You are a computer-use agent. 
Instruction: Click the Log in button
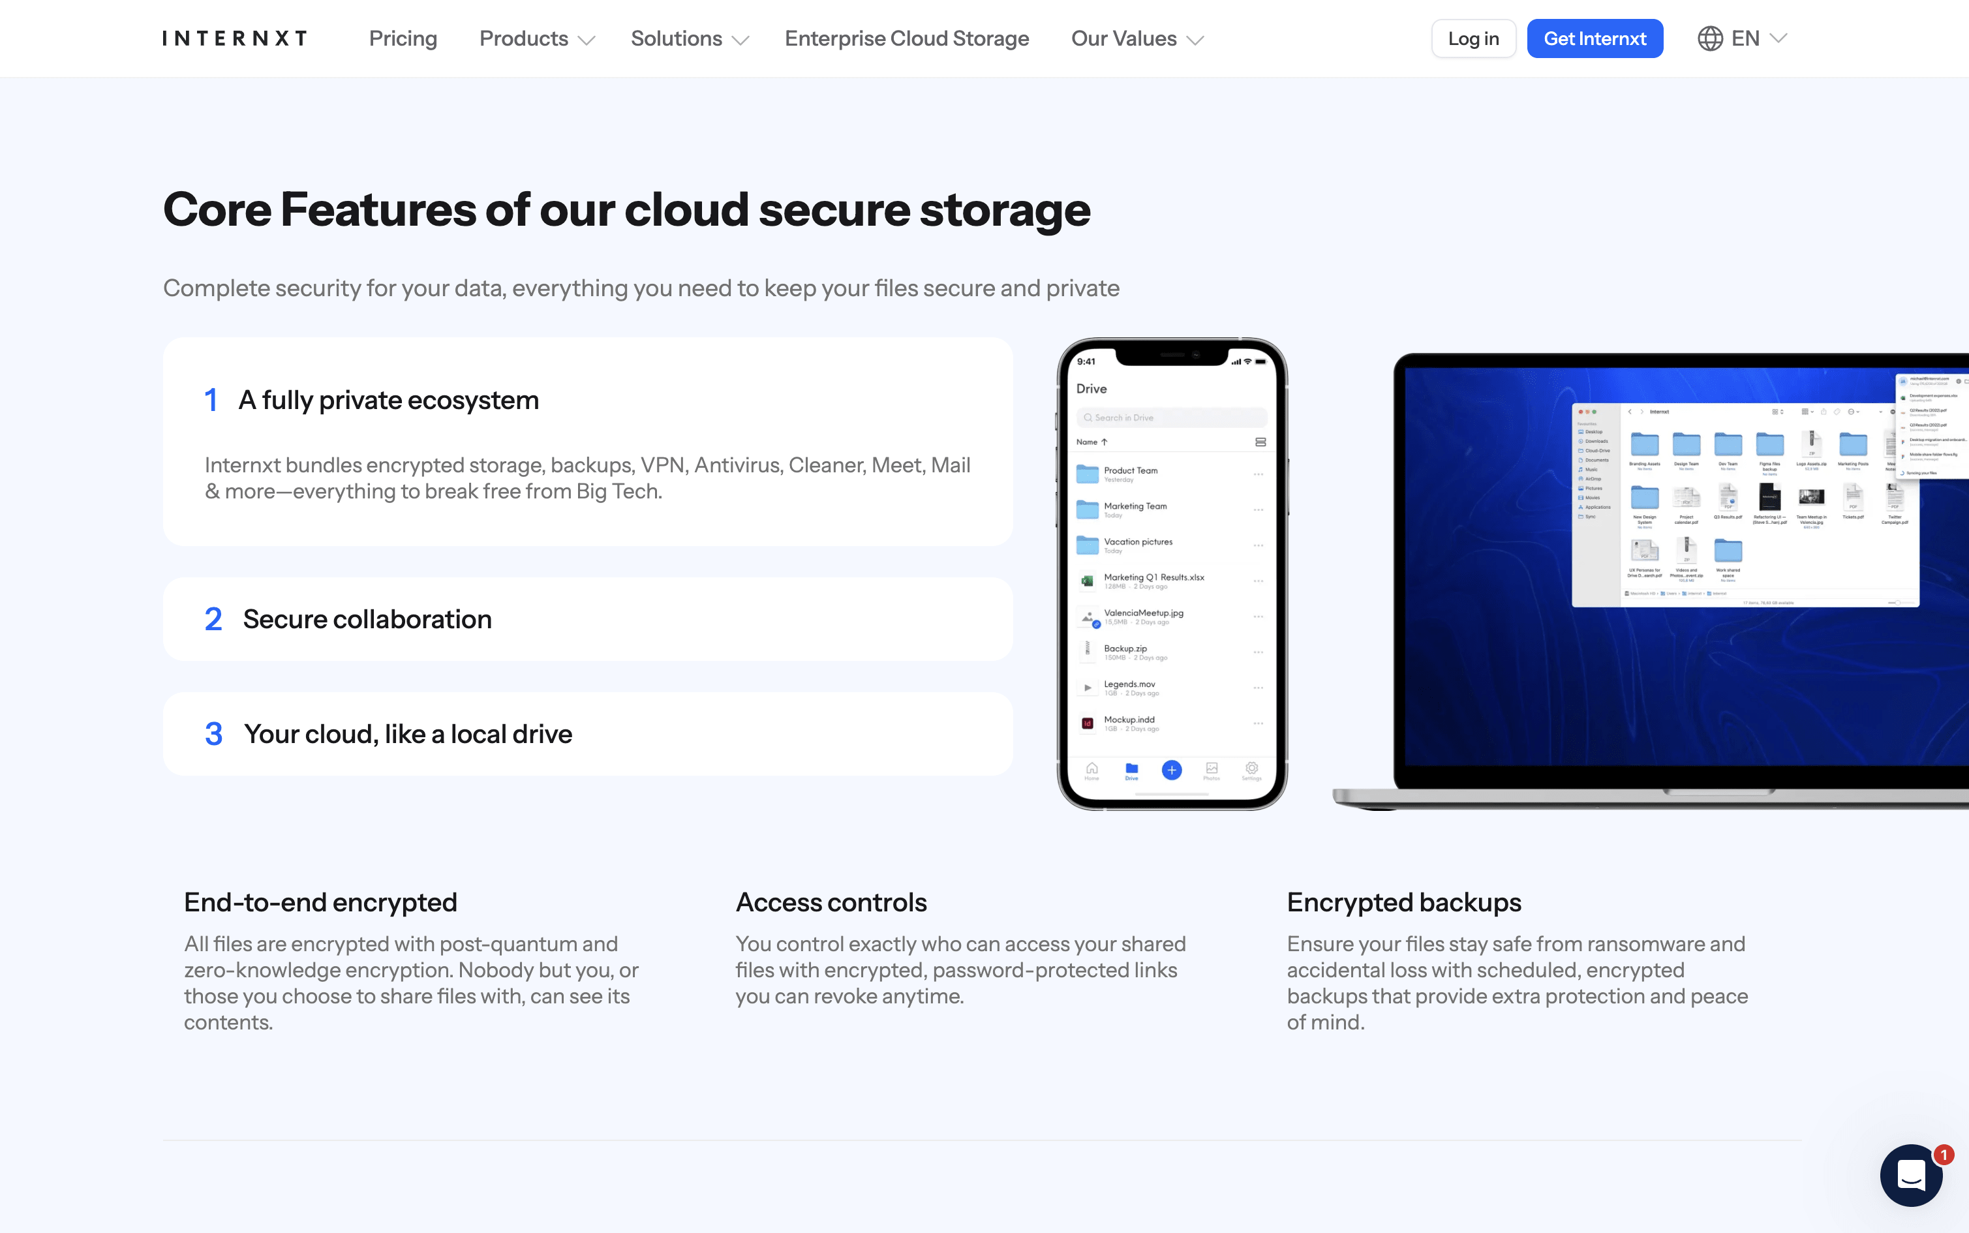1473,38
